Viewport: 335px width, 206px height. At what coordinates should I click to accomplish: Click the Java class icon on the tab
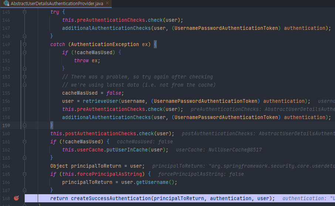click(6, 3)
